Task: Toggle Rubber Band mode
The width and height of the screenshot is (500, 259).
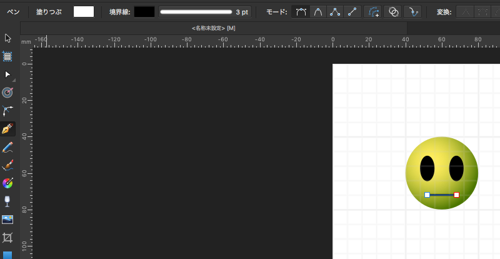Action: pyautogui.click(x=413, y=12)
